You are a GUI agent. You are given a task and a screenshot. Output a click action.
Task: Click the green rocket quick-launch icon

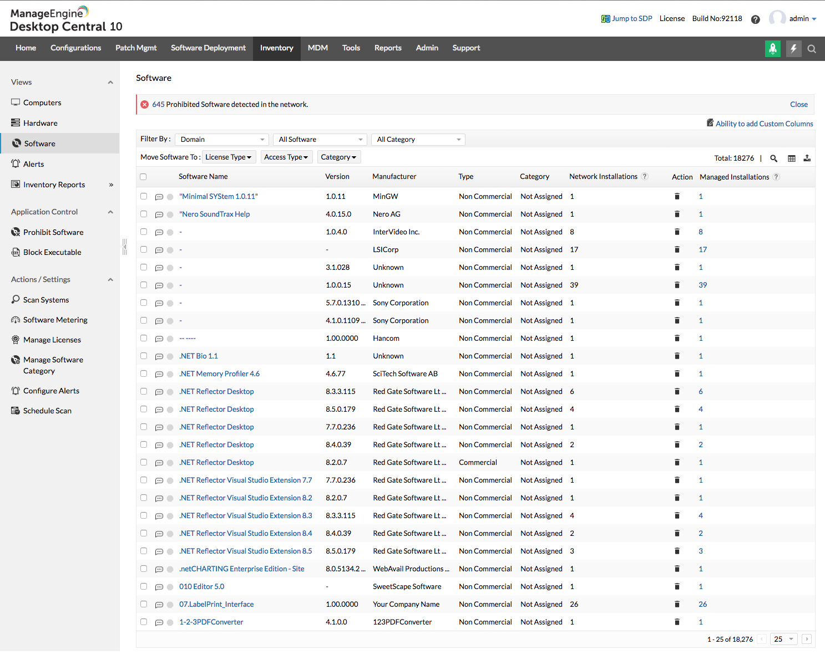coord(773,49)
